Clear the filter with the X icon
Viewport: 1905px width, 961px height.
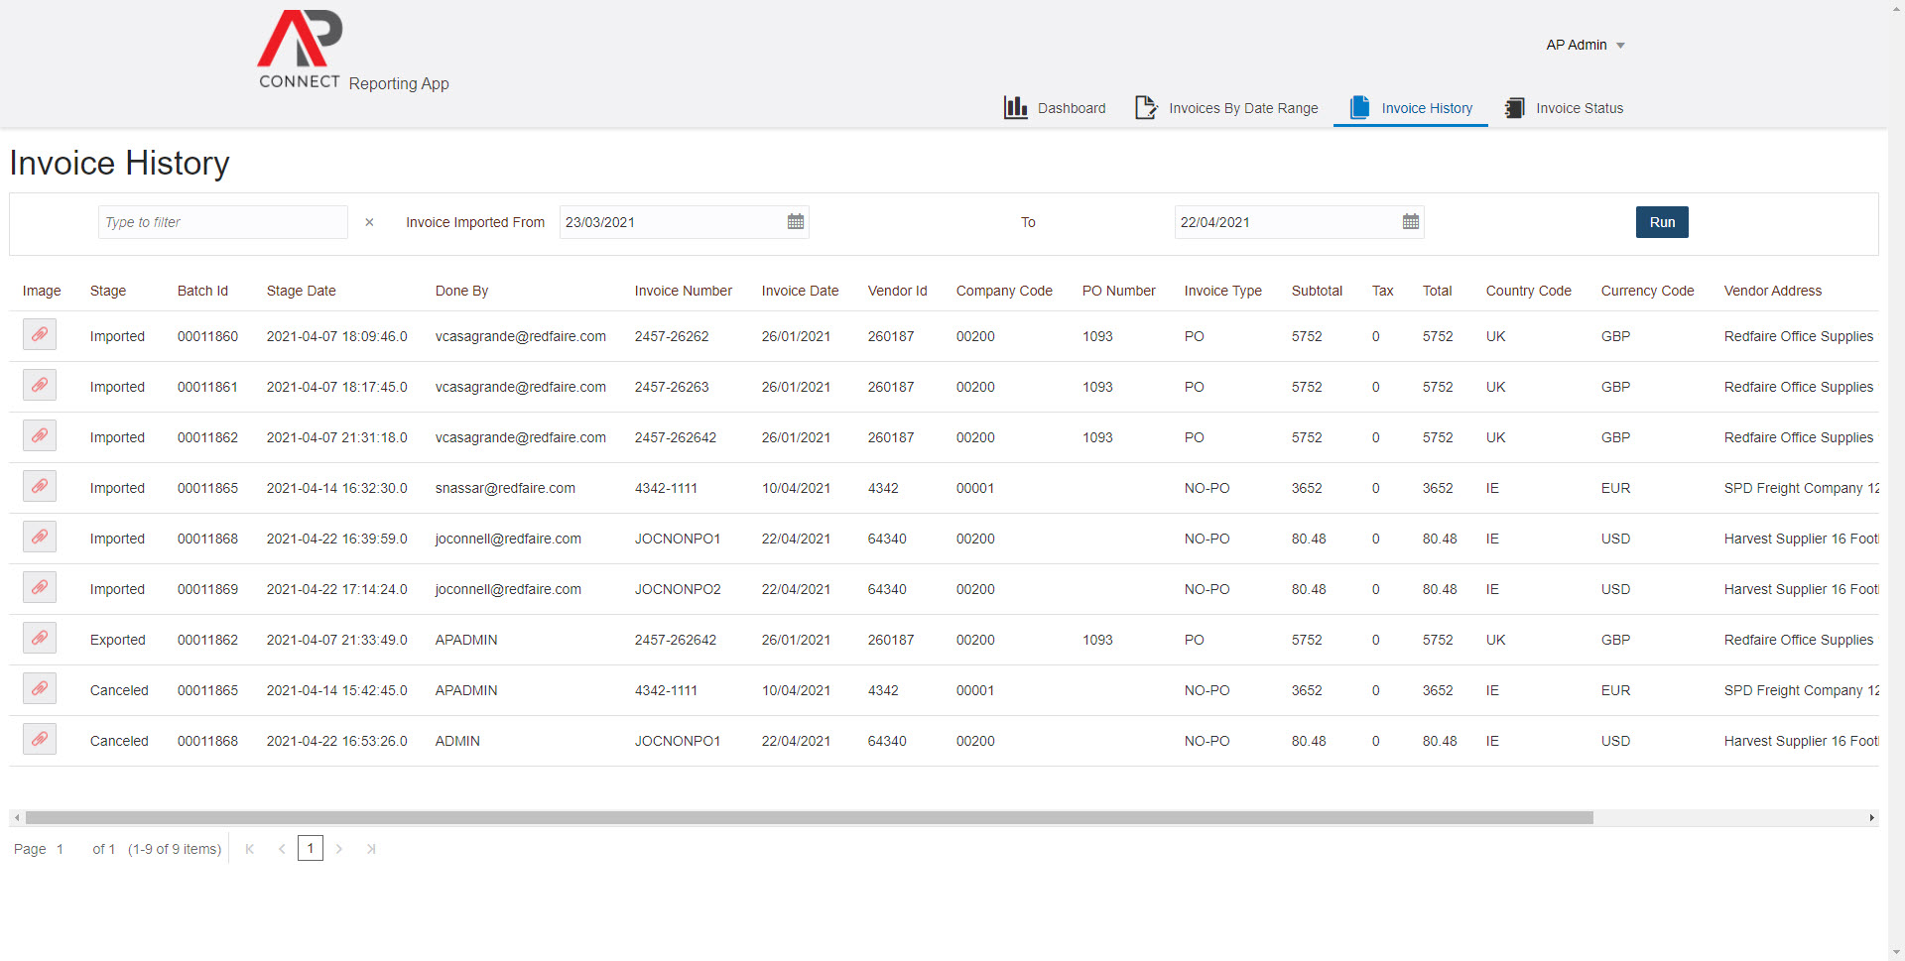pyautogui.click(x=369, y=222)
